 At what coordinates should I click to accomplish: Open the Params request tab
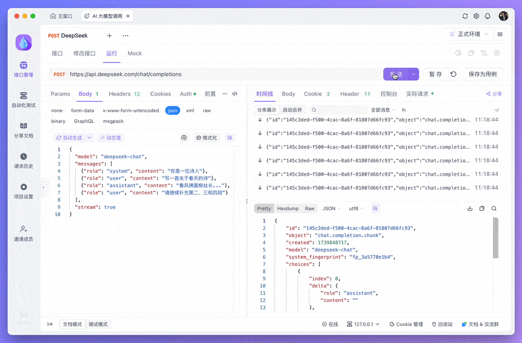tap(60, 94)
